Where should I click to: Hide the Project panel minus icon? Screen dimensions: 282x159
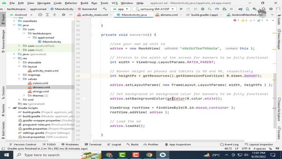click(x=70, y=15)
